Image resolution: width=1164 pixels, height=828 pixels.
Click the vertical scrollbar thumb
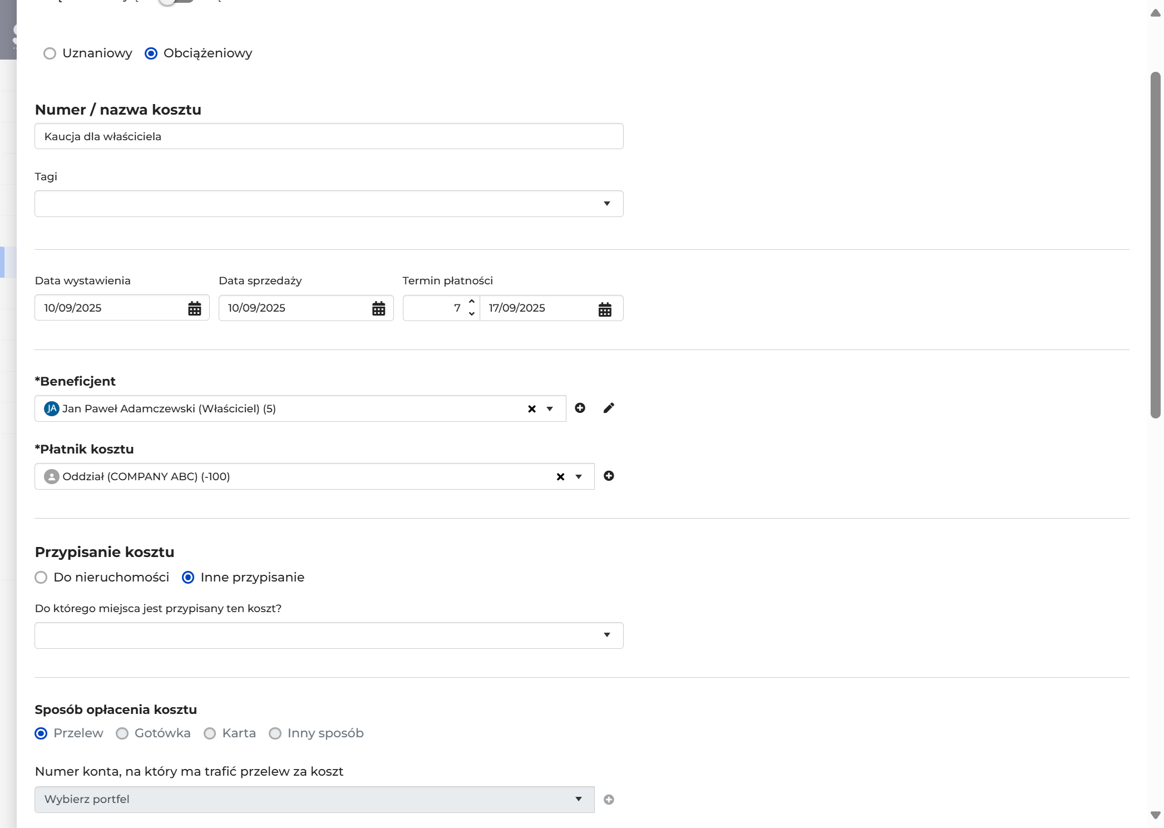1156,245
